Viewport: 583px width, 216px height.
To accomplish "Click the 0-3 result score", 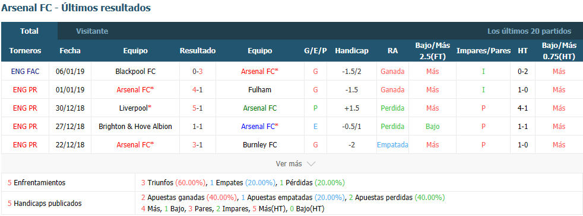I will (x=198, y=71).
